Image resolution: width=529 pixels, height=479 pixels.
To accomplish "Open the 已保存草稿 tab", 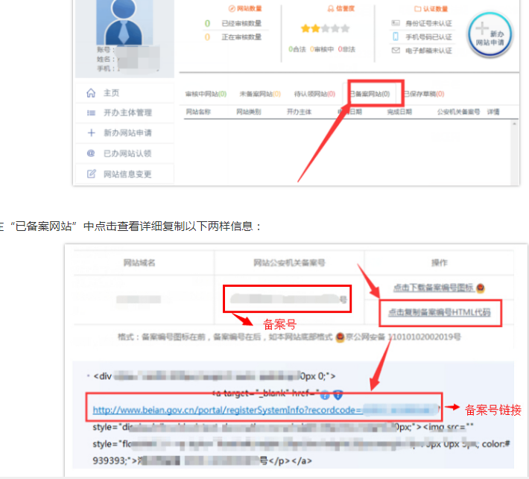I will coord(423,95).
